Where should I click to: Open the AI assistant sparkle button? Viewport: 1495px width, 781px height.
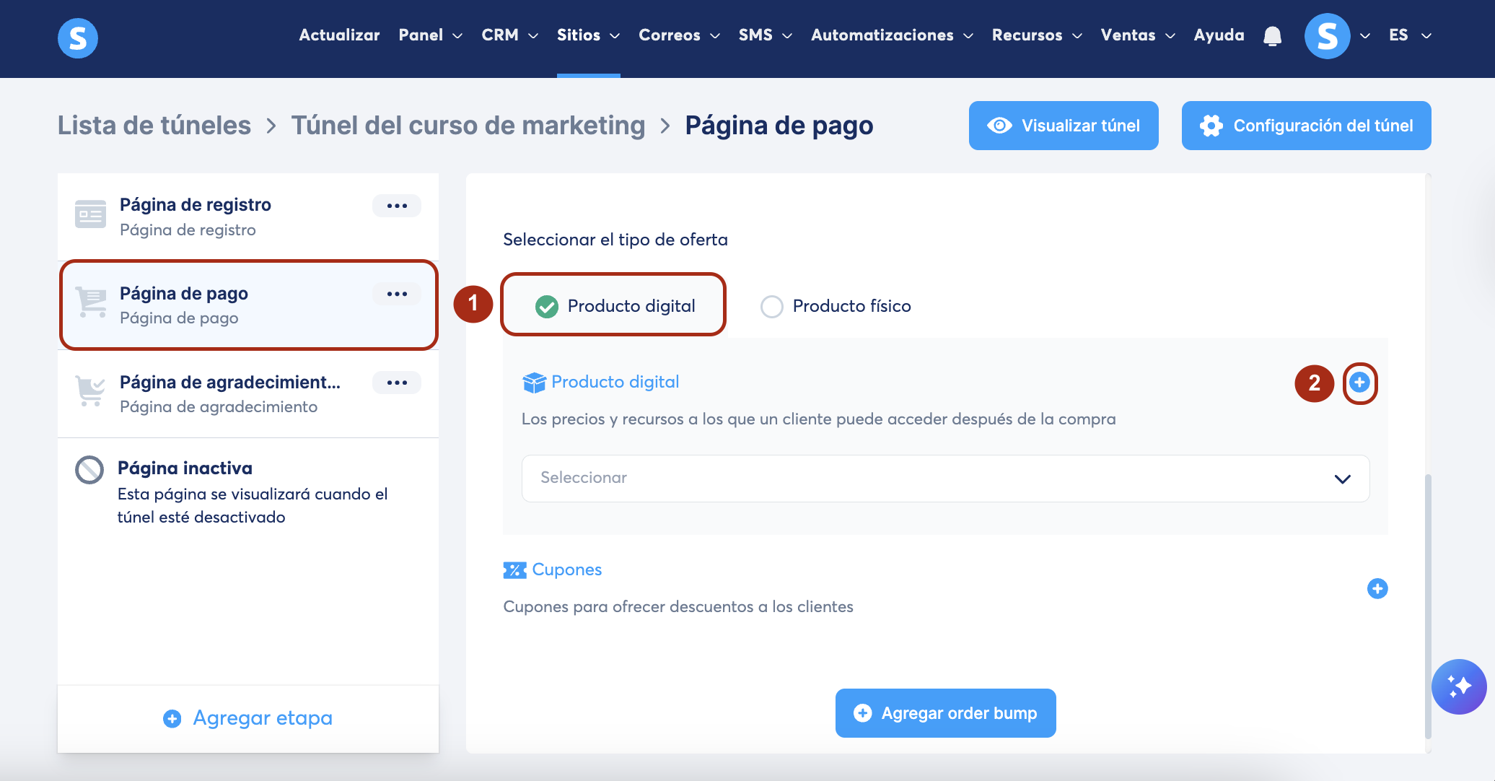pos(1459,686)
